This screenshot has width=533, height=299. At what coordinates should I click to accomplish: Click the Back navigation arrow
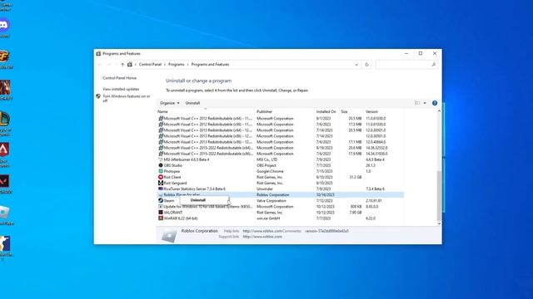click(x=100, y=65)
